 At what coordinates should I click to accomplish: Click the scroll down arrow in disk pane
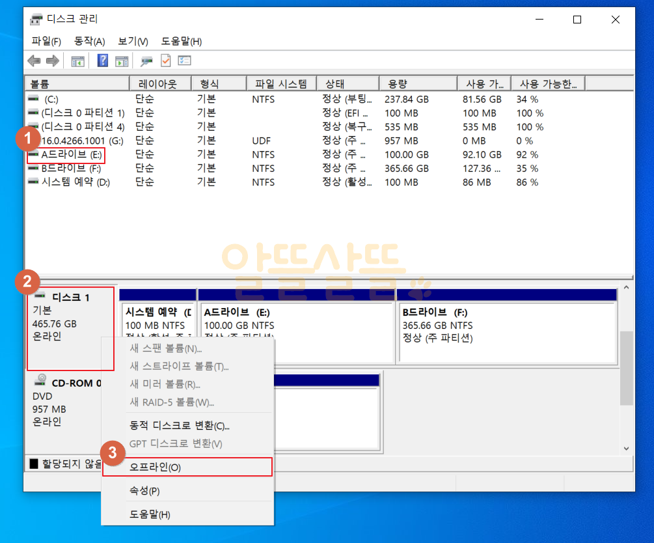tap(627, 449)
